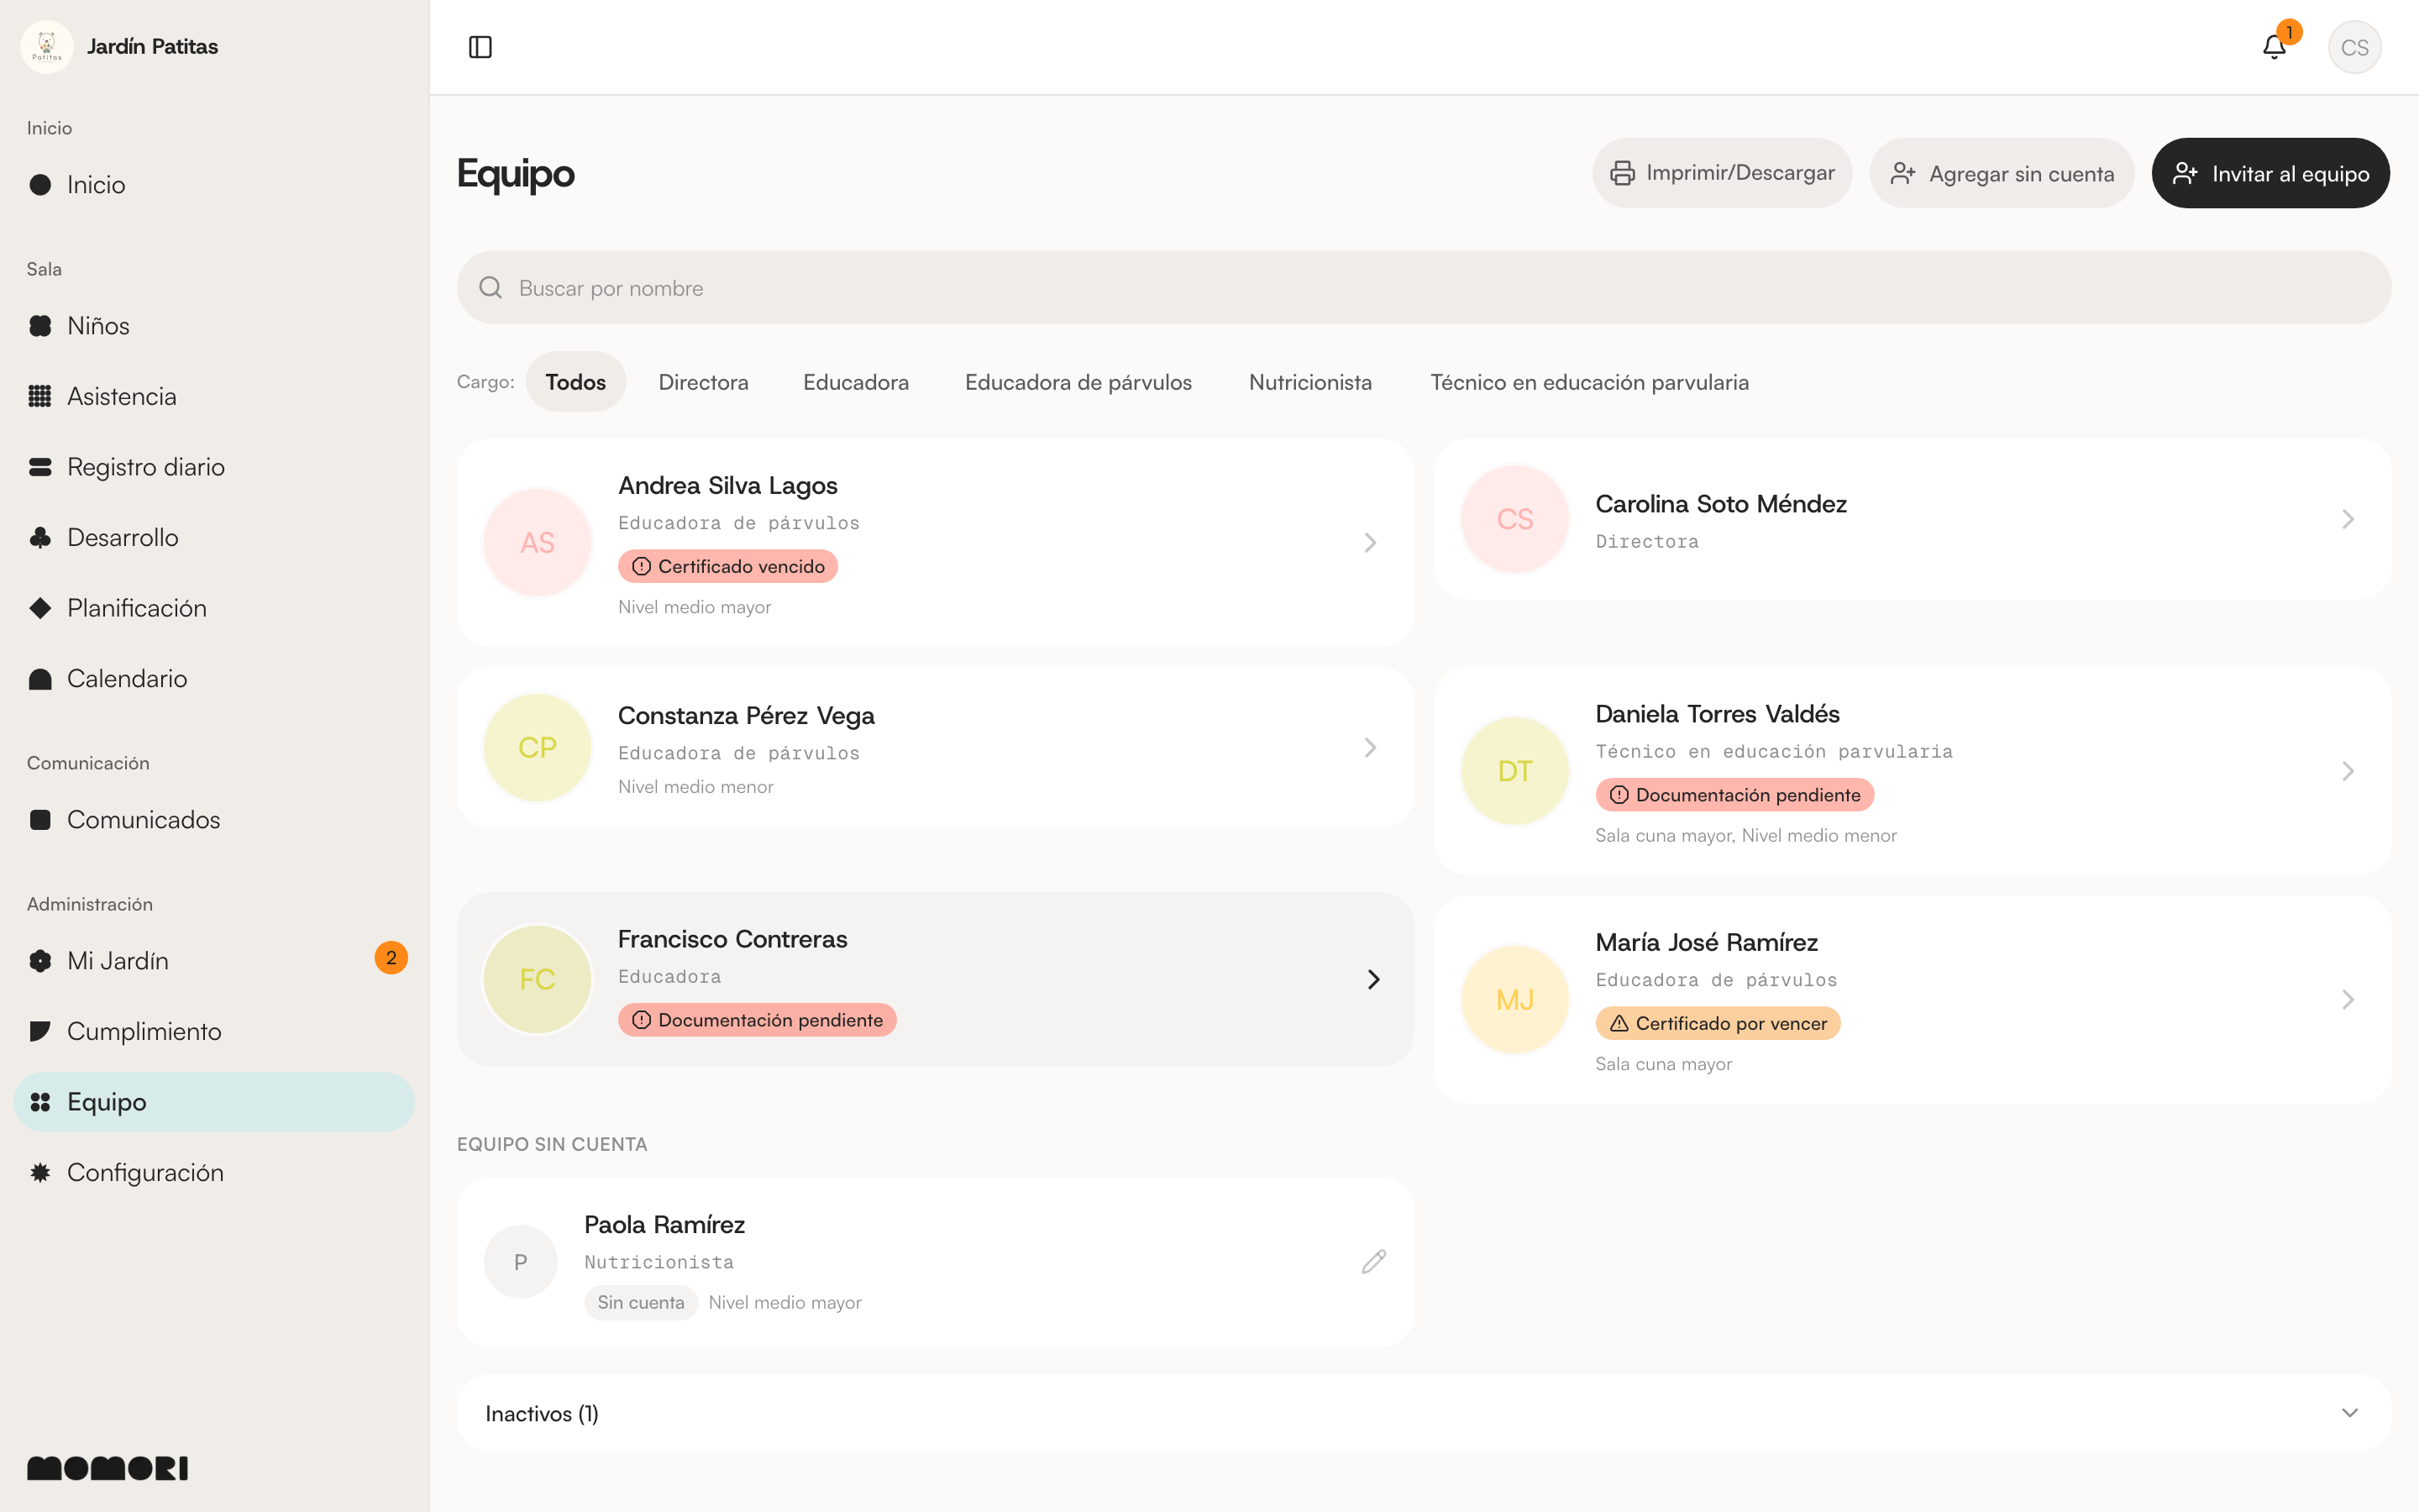Go to Asistencia in sidebar

(x=214, y=397)
